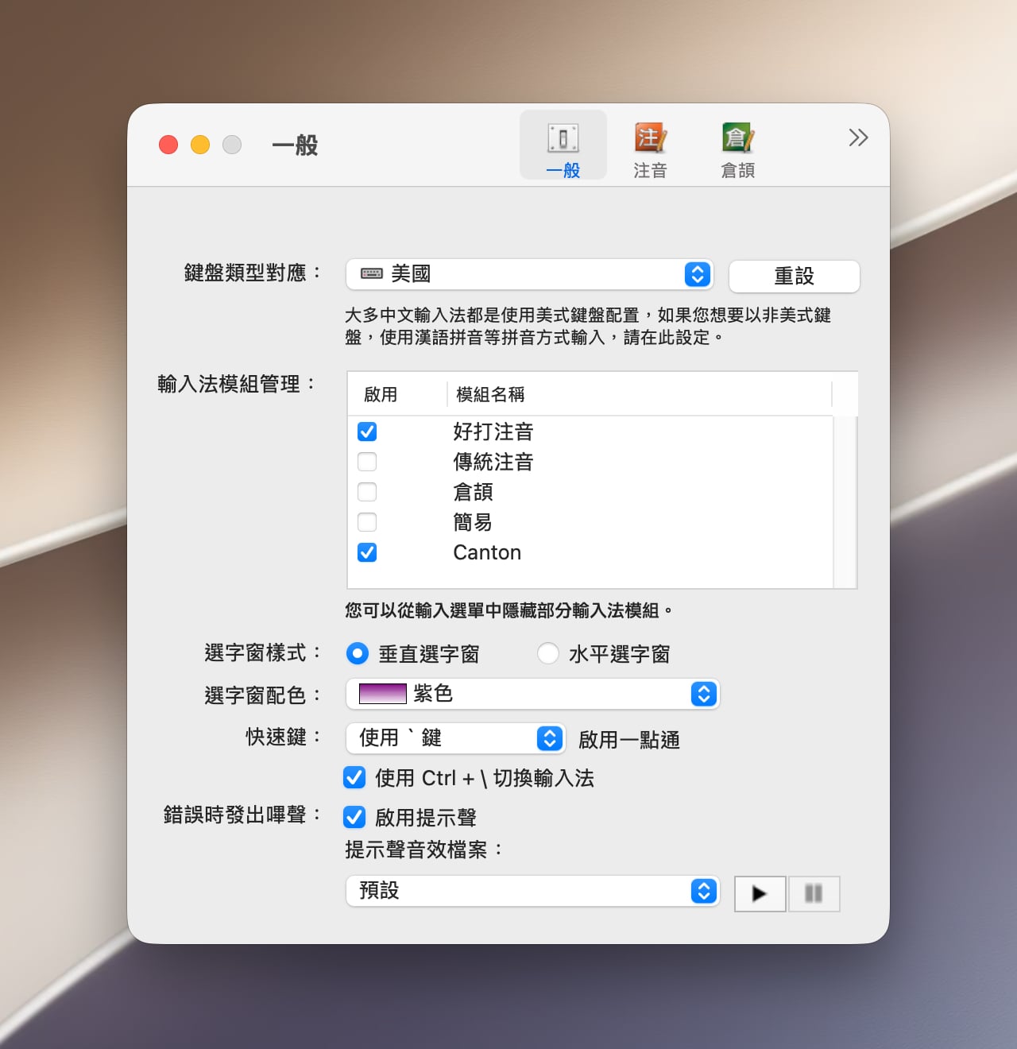Open the 提示聲音效檔案 dropdown showing 預設
The width and height of the screenshot is (1017, 1049).
point(533,891)
